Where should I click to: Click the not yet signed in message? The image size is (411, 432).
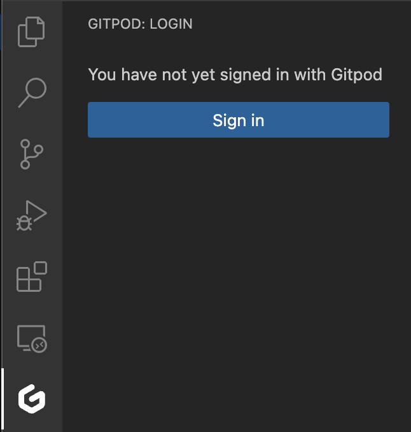[235, 75]
